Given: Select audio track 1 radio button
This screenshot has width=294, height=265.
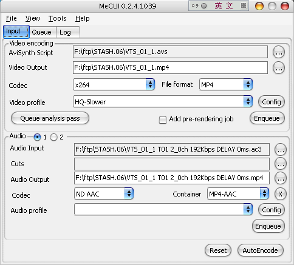Looking at the screenshot, I should point(37,137).
